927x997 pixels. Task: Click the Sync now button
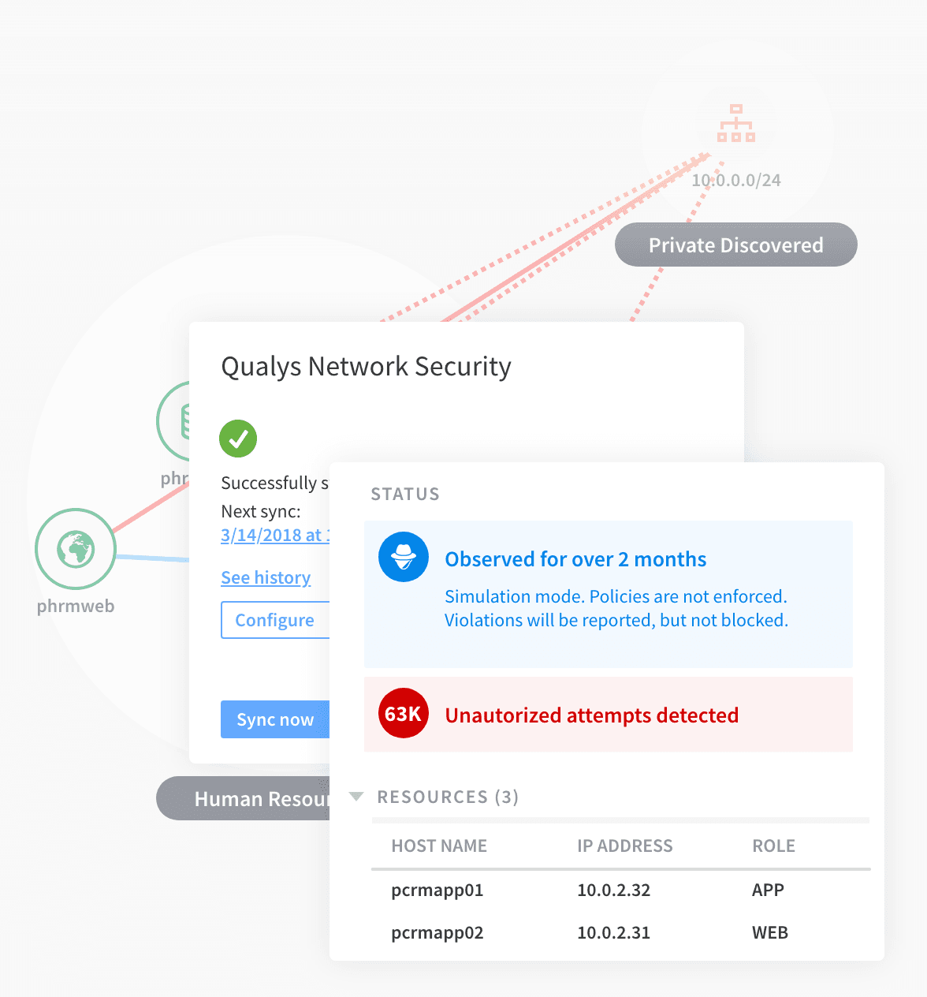point(275,719)
